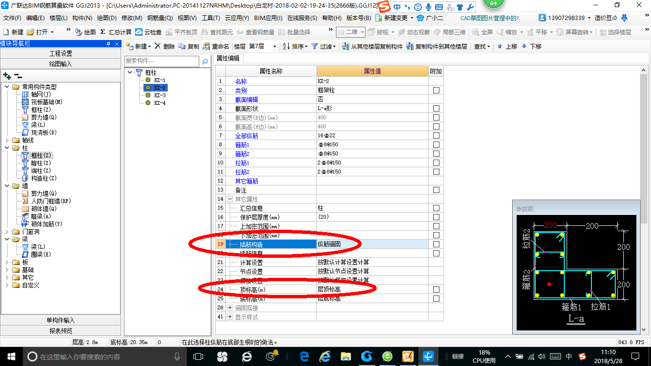Toggle 类别 row additional checkbox
651x366 pixels.
click(436, 91)
